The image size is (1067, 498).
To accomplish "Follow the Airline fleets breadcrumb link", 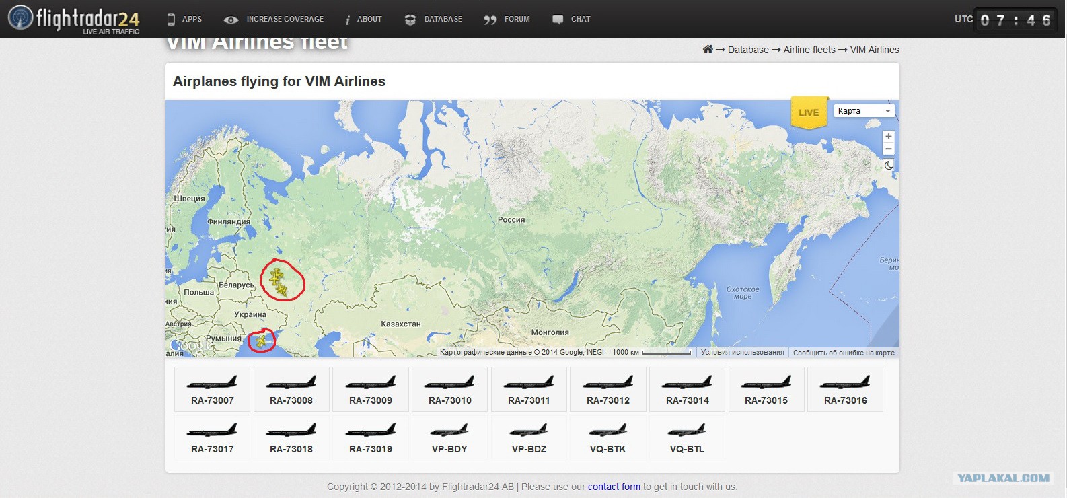I will pos(809,50).
